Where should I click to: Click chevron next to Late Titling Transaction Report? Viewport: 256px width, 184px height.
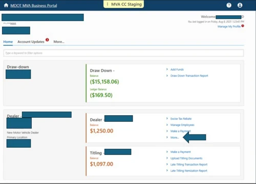167,164
